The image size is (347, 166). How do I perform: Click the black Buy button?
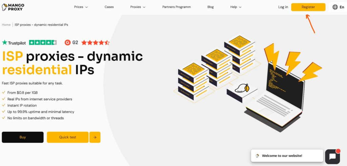point(23,137)
